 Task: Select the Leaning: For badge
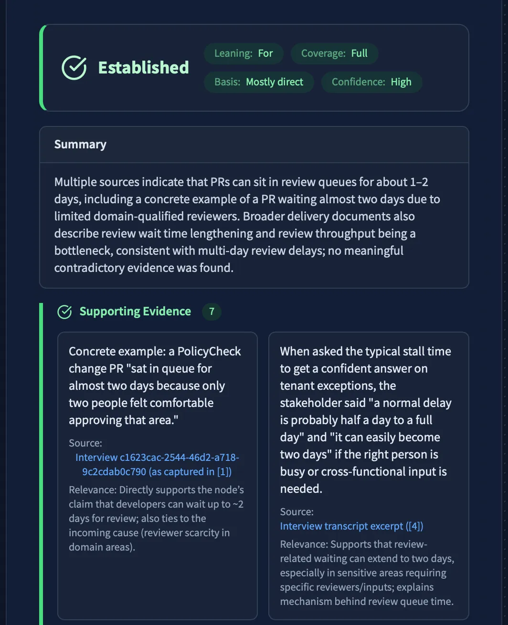tap(243, 53)
